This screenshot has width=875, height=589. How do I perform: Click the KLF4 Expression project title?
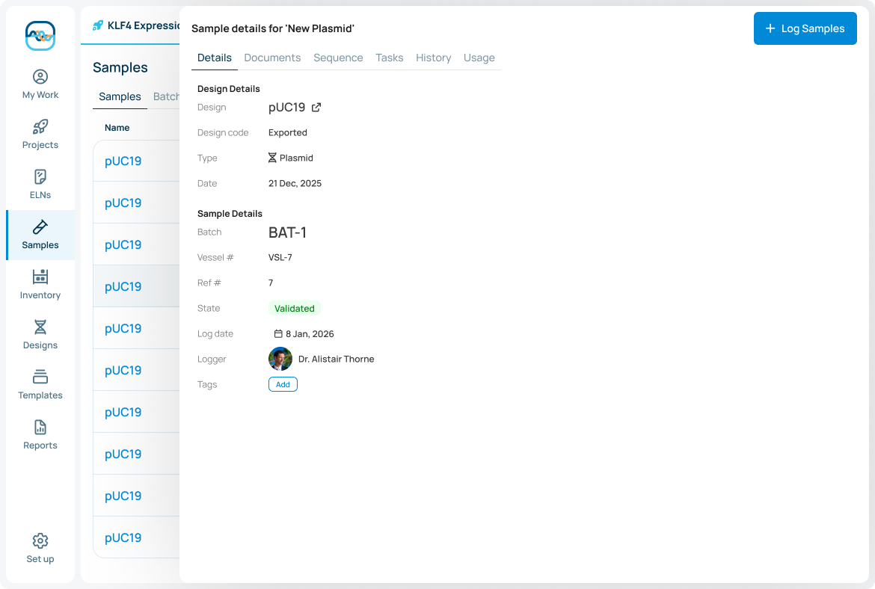tap(144, 25)
